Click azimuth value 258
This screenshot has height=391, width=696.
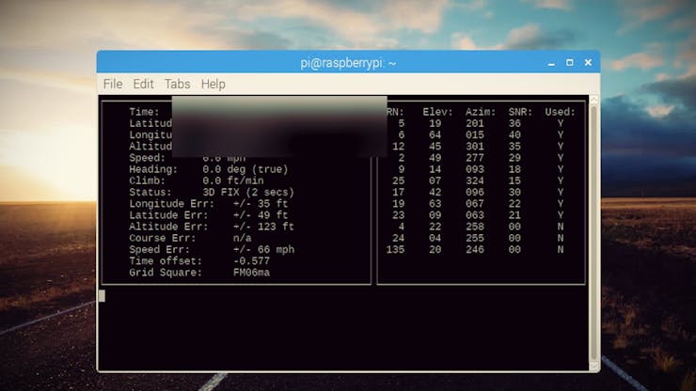475,227
